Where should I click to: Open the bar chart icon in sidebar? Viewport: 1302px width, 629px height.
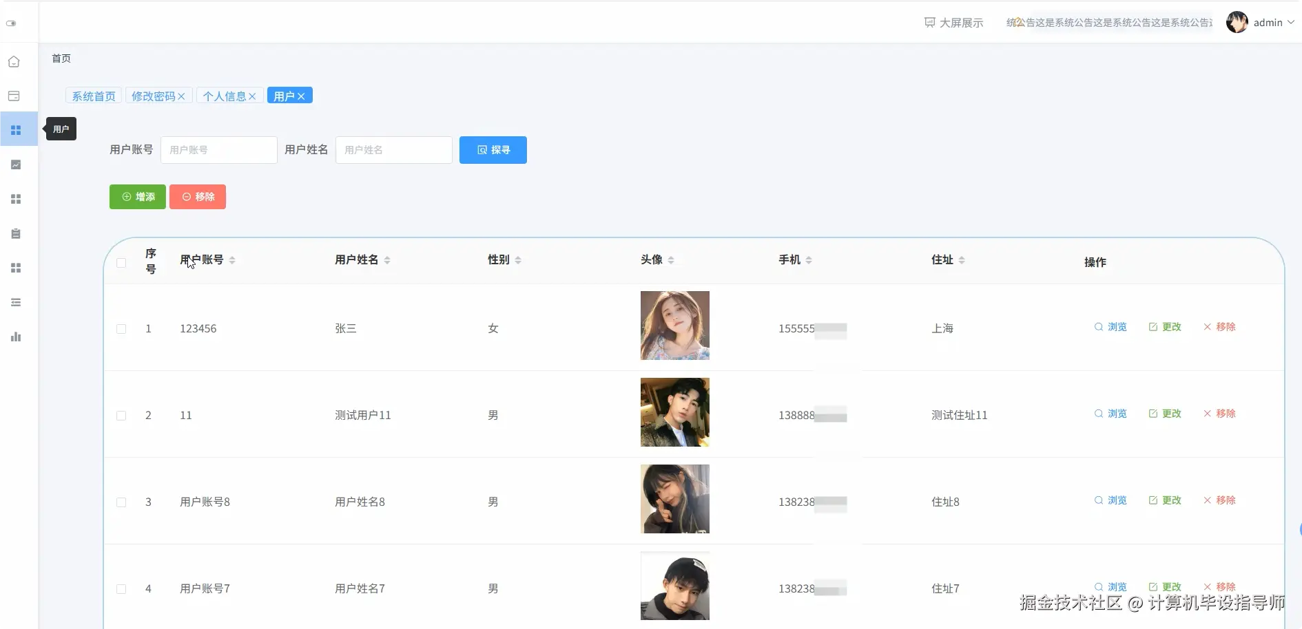coord(16,337)
